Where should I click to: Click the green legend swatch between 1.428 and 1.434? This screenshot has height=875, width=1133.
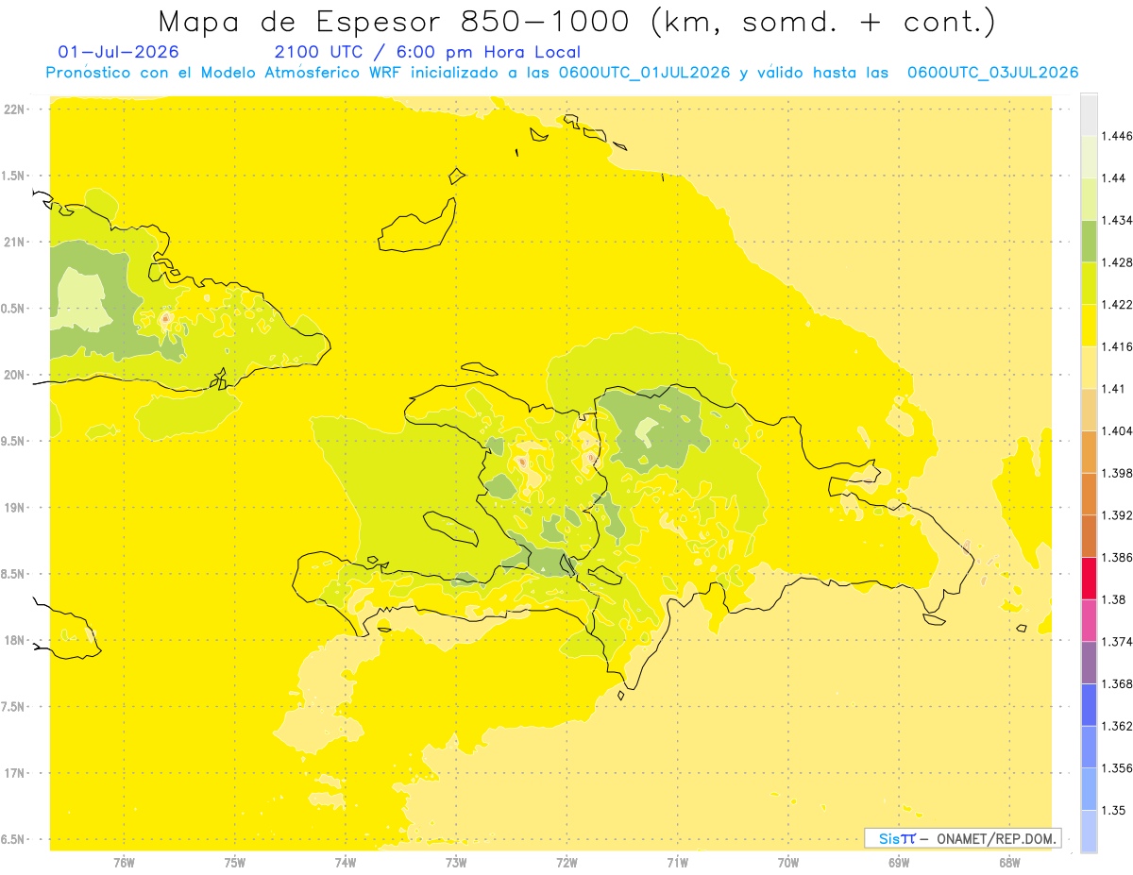(1089, 241)
